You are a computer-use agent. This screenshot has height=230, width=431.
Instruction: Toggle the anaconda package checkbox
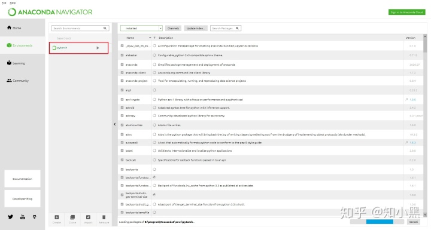point(122,65)
